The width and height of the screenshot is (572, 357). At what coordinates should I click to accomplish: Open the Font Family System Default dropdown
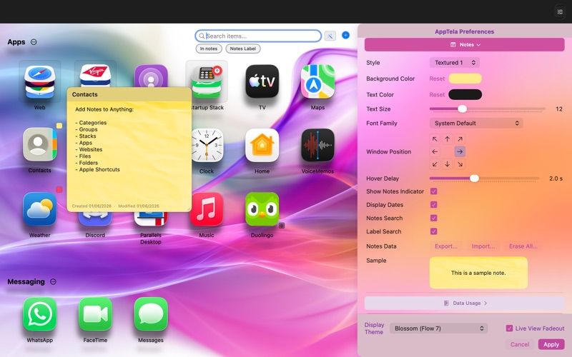pos(476,123)
